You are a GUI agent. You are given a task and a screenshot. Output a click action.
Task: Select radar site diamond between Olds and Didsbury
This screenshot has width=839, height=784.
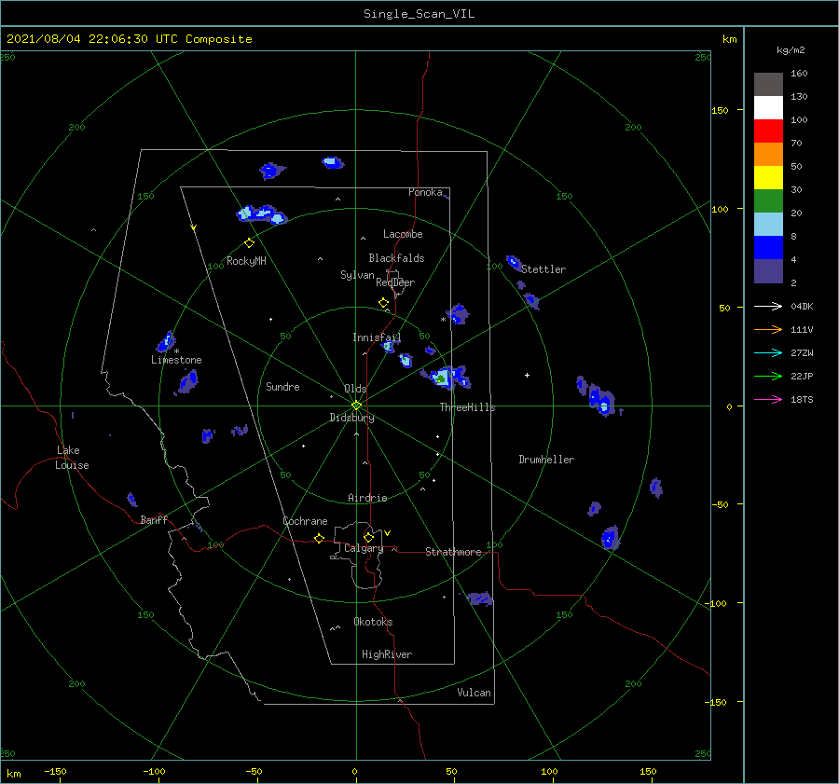(356, 406)
